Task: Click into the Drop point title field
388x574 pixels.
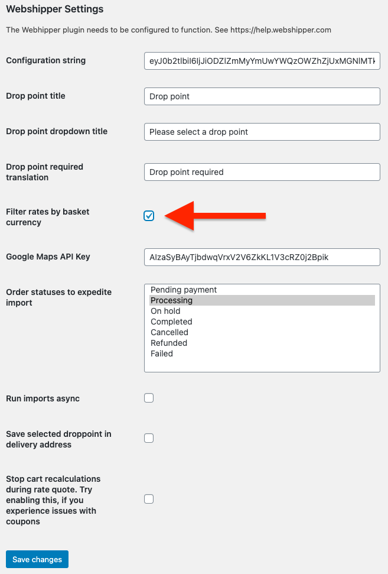Action: coord(262,96)
